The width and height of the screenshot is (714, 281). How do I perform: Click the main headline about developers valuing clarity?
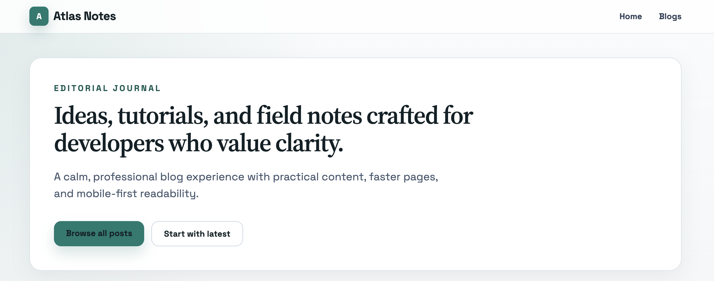(x=263, y=129)
